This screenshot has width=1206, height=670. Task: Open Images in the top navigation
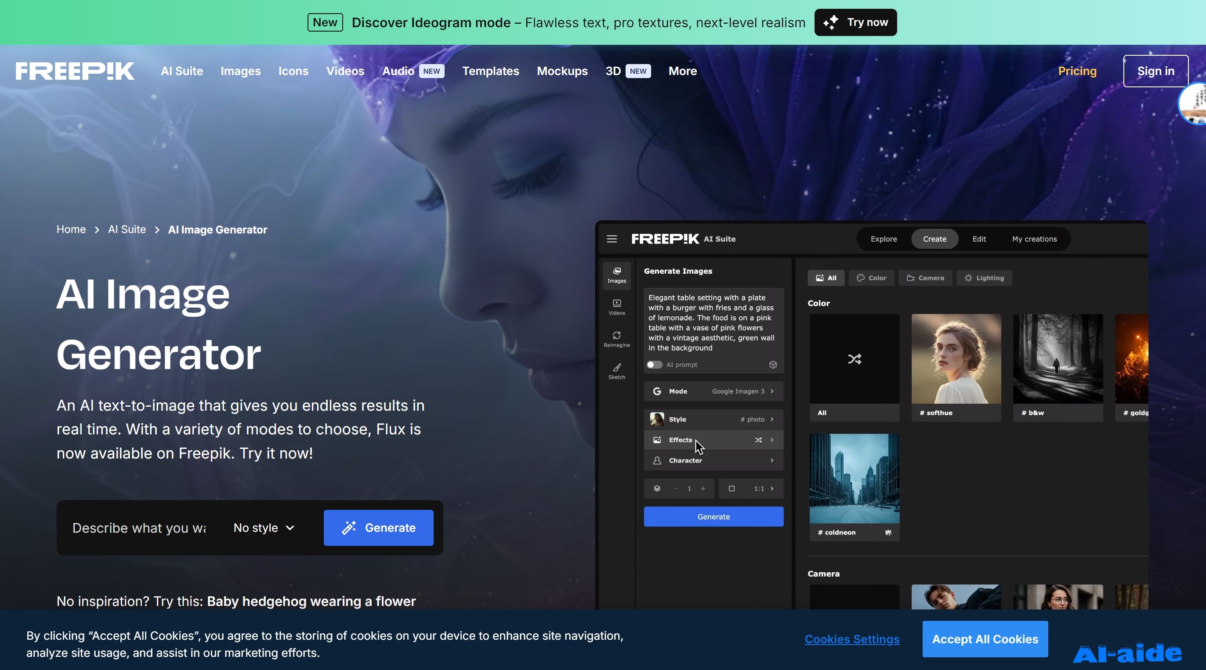tap(240, 71)
